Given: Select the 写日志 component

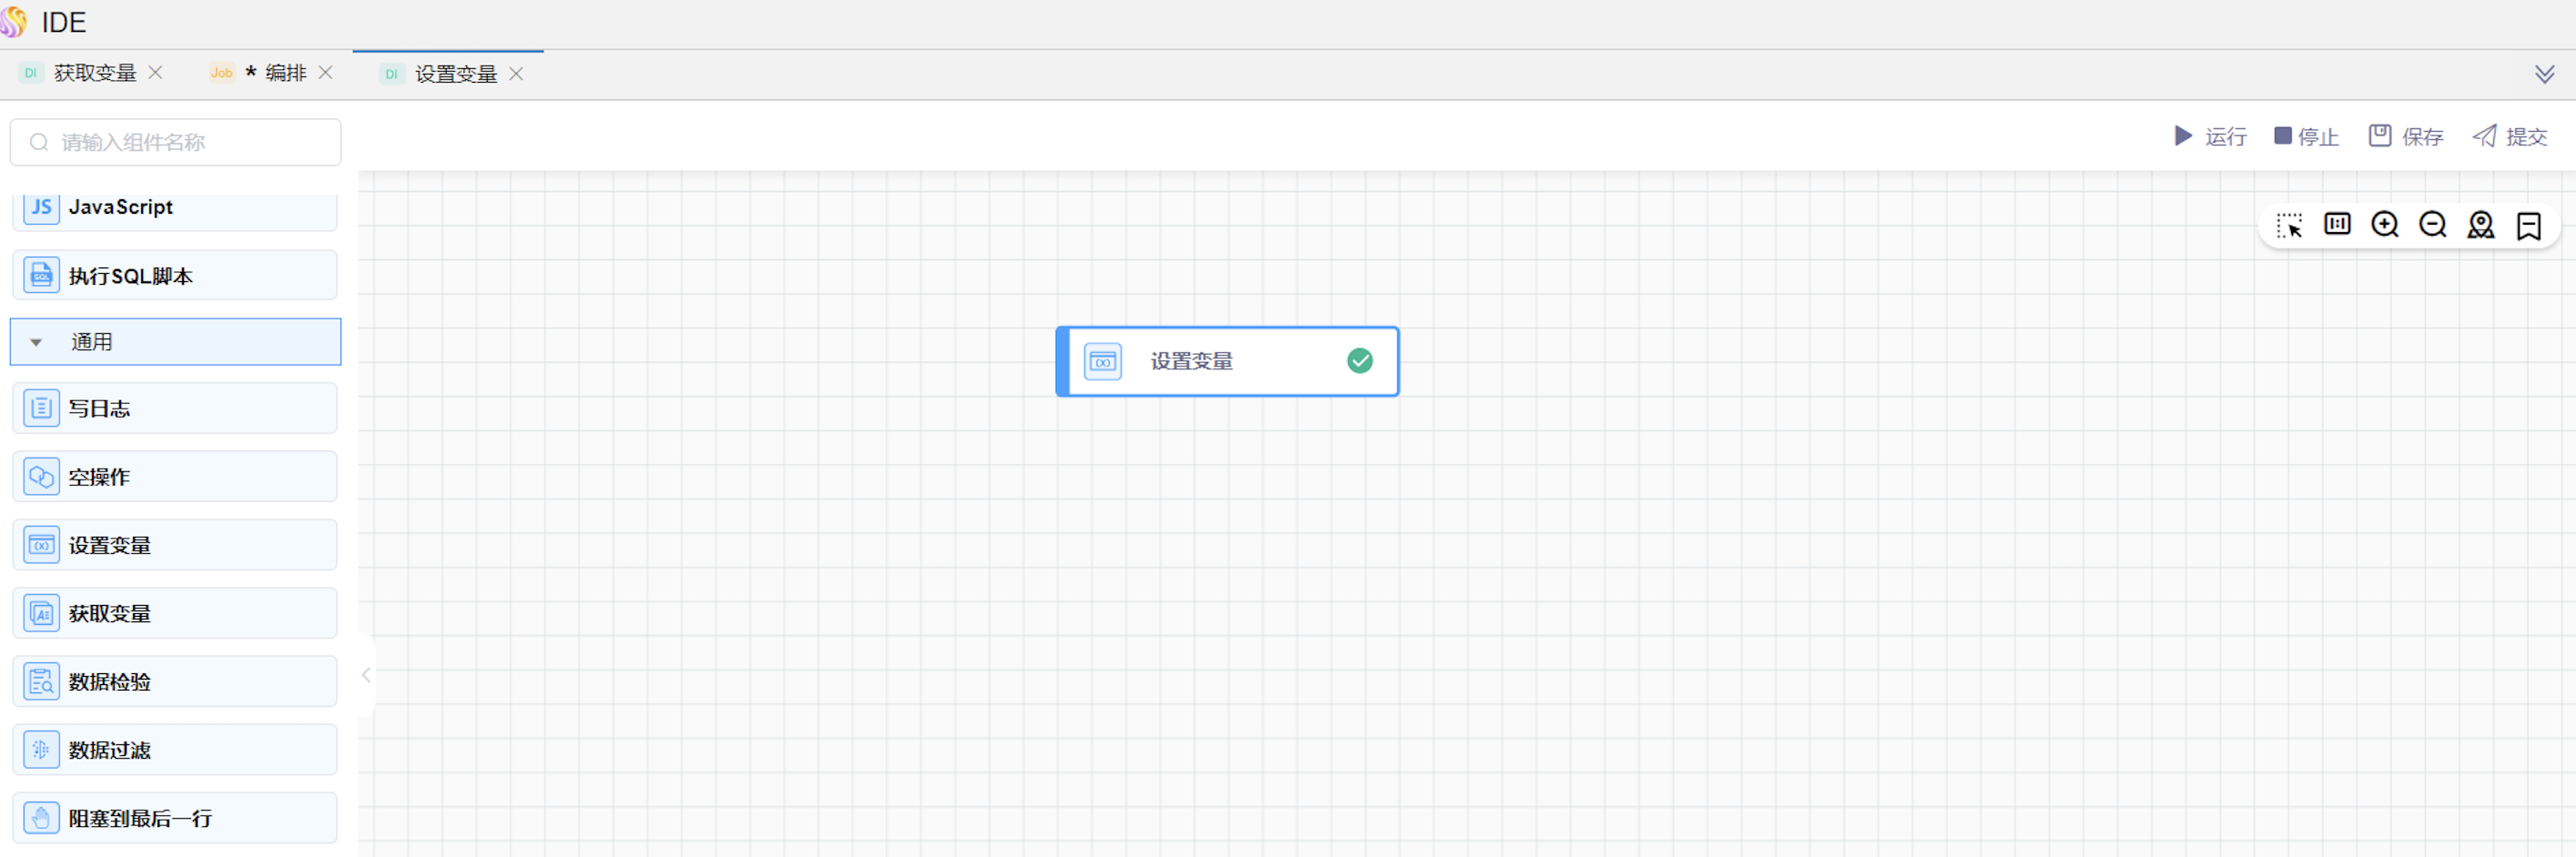Looking at the screenshot, I should [175, 408].
